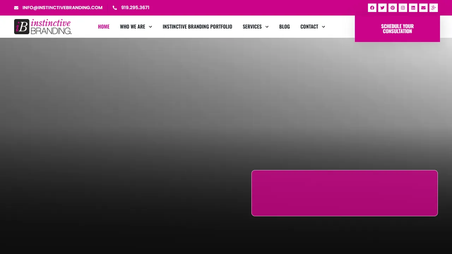
Task: Expand the CONTACT dropdown arrow
Action: click(x=323, y=26)
